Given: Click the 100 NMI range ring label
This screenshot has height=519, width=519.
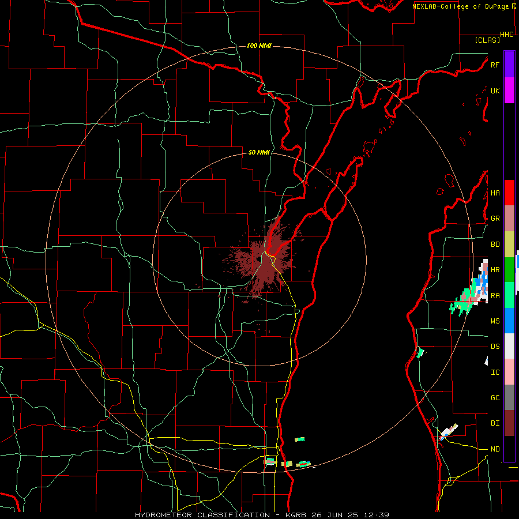Looking at the screenshot, I should 259,46.
